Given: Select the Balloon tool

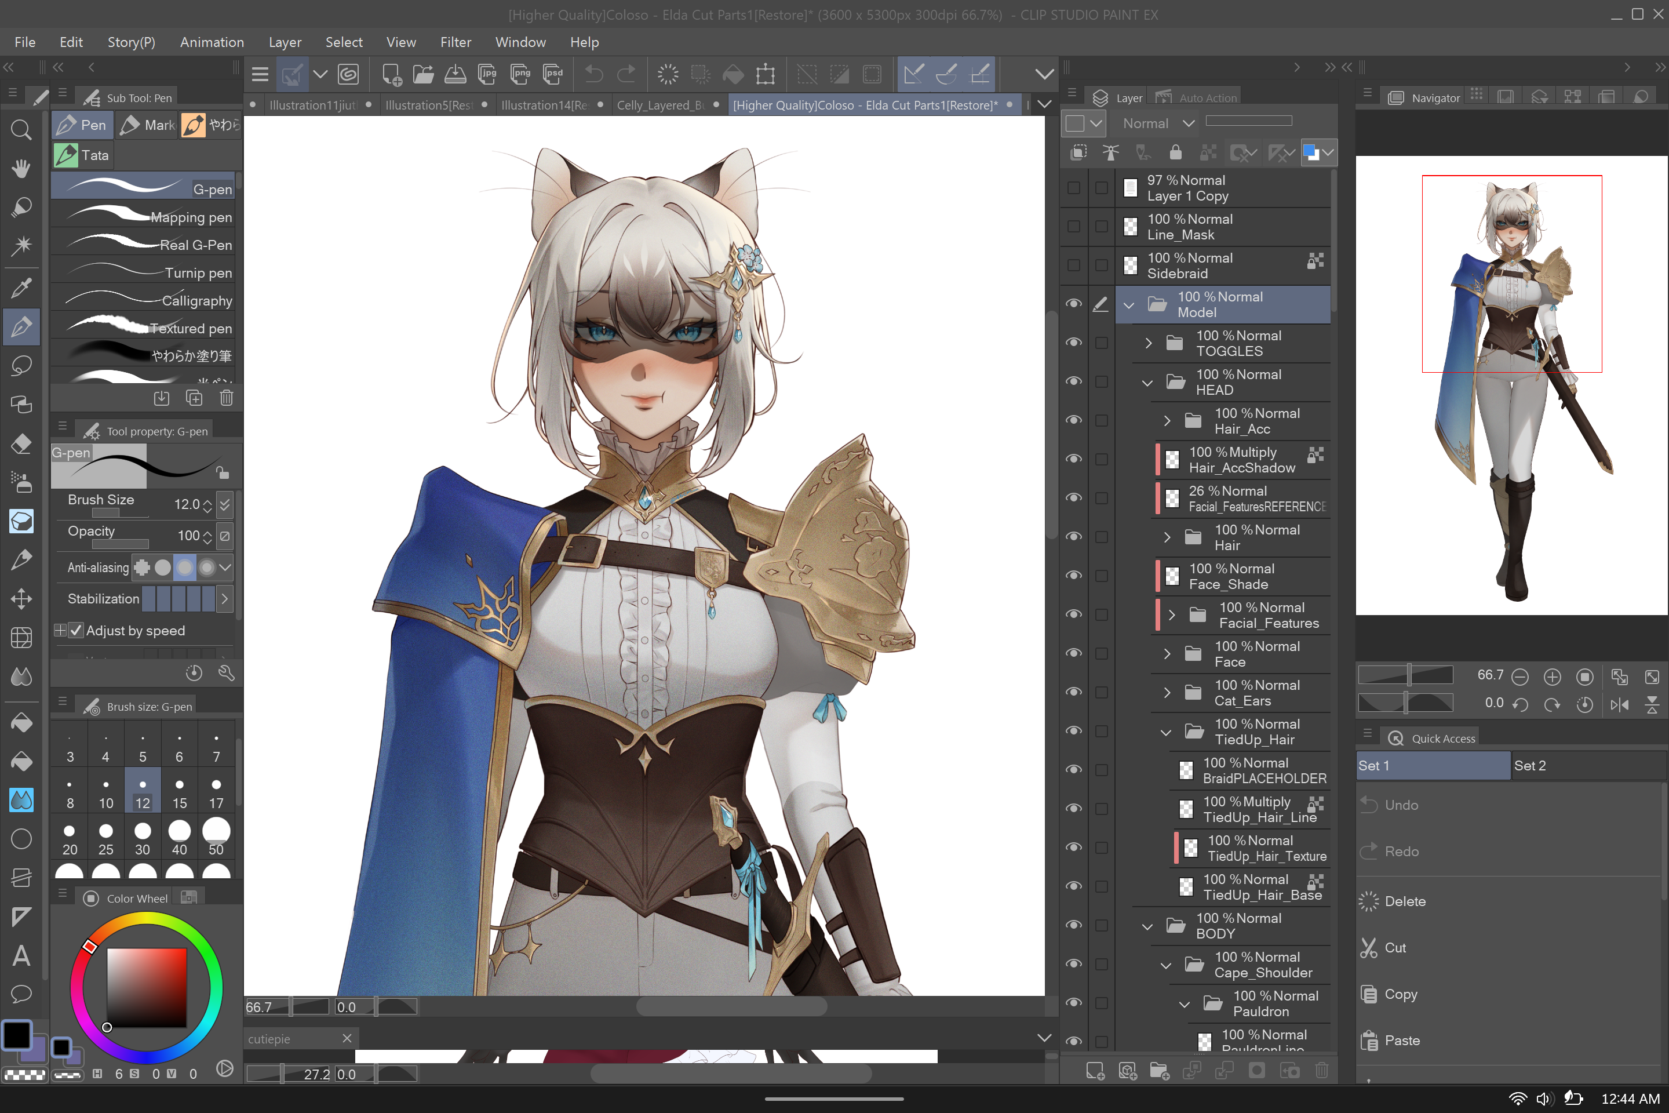Looking at the screenshot, I should 21,994.
